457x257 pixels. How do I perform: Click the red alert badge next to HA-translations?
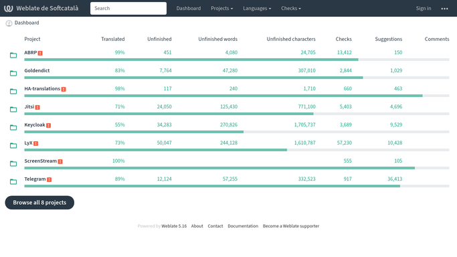(x=64, y=89)
